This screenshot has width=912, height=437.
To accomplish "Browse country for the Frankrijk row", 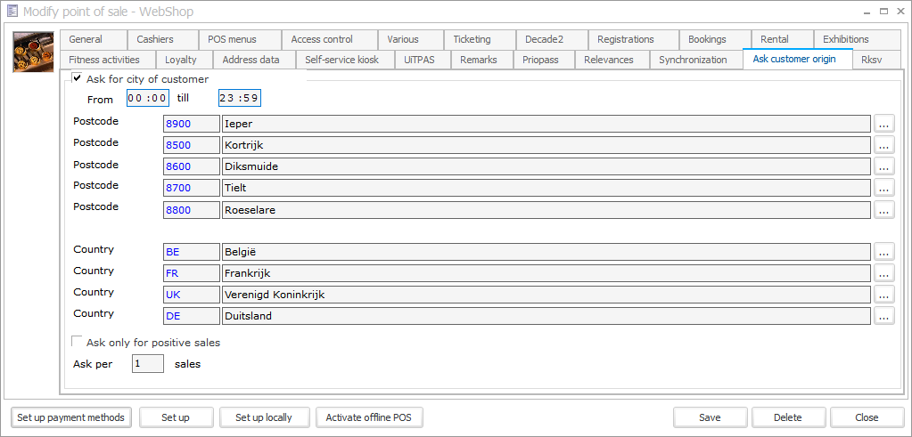I will point(883,273).
